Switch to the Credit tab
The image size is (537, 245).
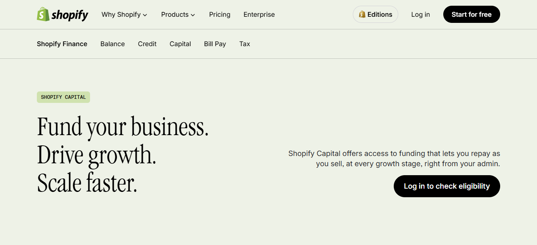coord(147,44)
